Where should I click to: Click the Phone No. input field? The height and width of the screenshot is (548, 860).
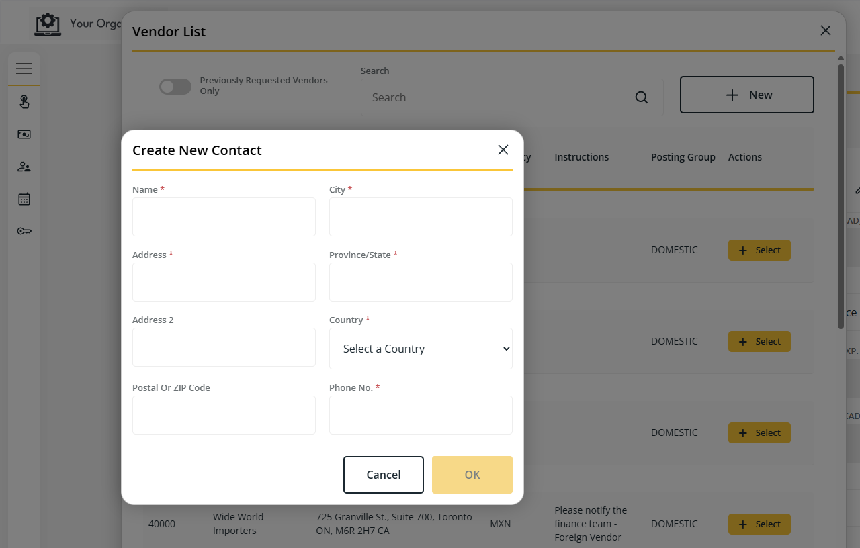click(421, 415)
